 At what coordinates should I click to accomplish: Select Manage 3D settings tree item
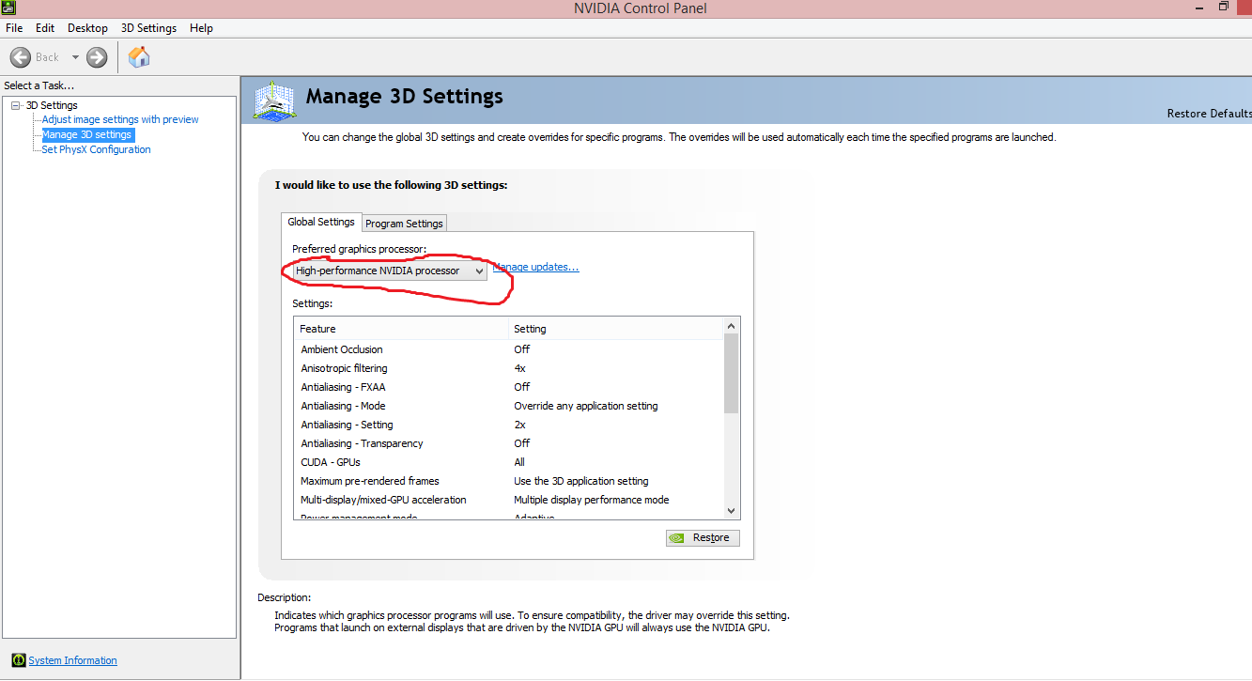click(x=87, y=134)
